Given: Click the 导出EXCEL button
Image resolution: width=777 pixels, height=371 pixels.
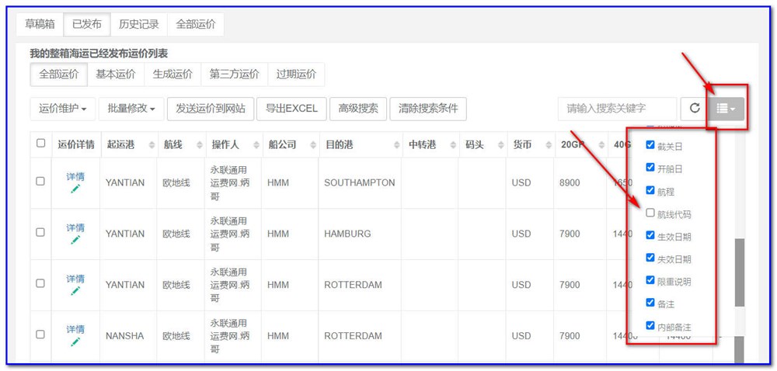Looking at the screenshot, I should [x=291, y=109].
